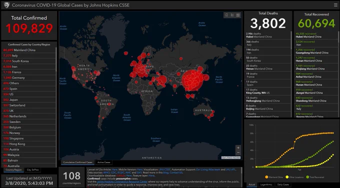
Task: Open the DXY data source link
Action: pyautogui.click(x=139, y=172)
